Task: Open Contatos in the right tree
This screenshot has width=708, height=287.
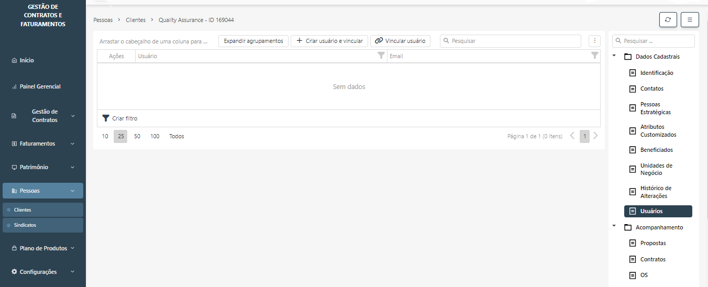Action: [651, 89]
